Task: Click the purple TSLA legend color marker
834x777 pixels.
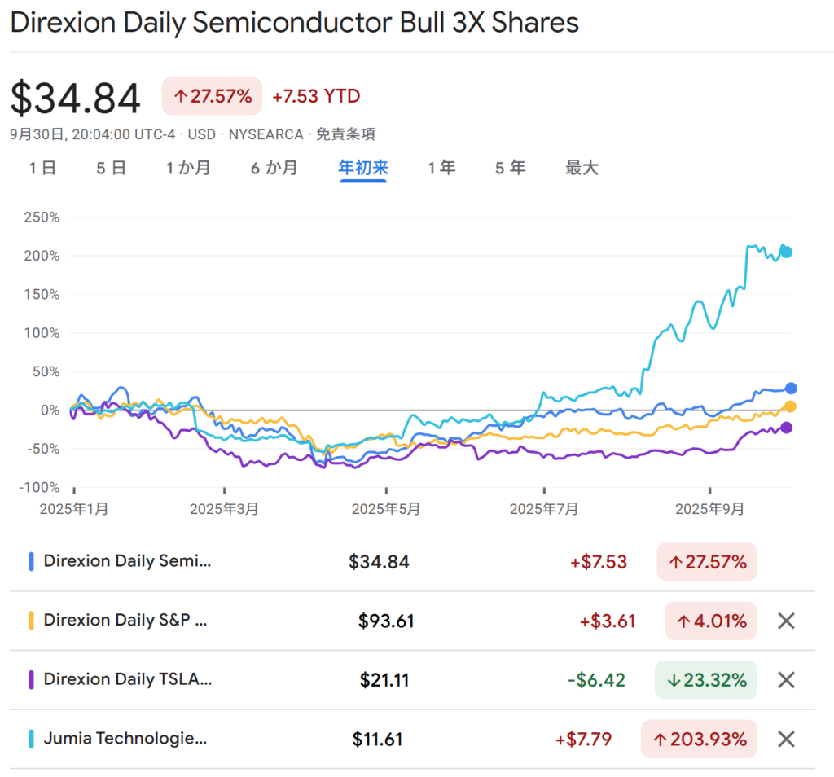Action: click(x=31, y=680)
